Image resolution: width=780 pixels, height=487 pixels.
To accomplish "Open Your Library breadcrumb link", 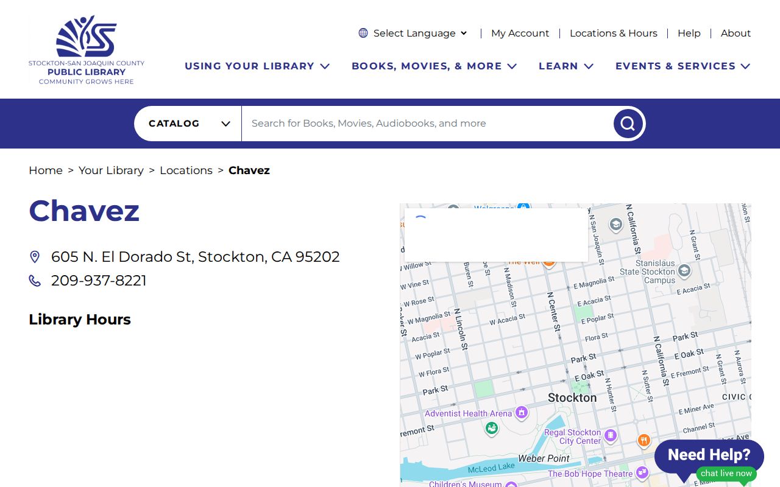I will tap(111, 170).
